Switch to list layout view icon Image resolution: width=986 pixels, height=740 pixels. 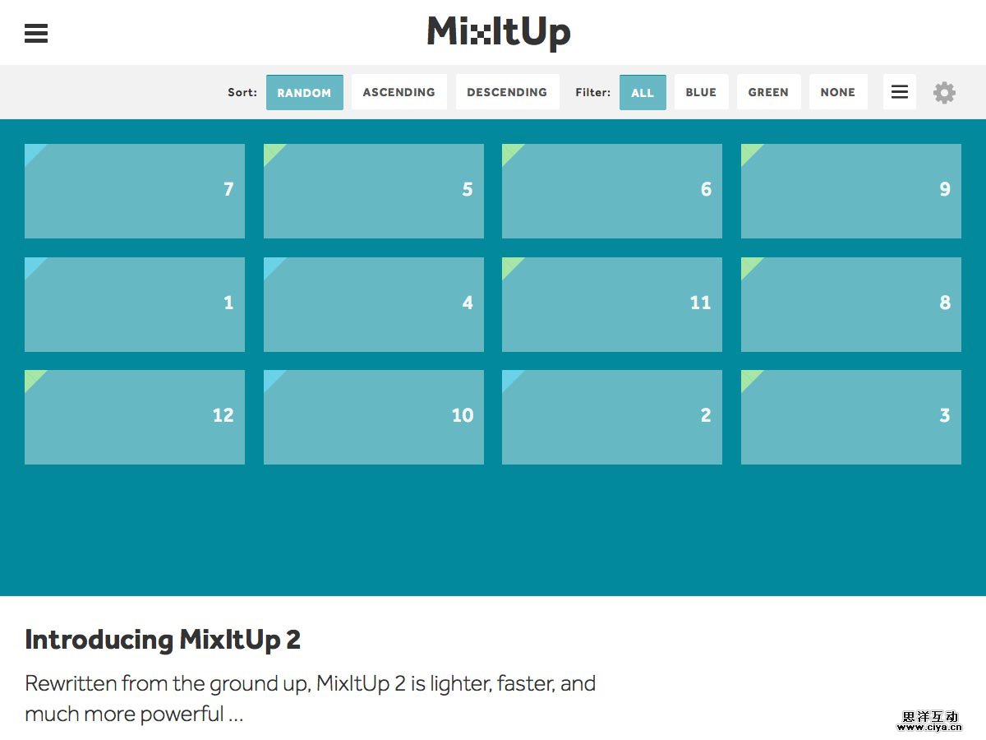[899, 92]
